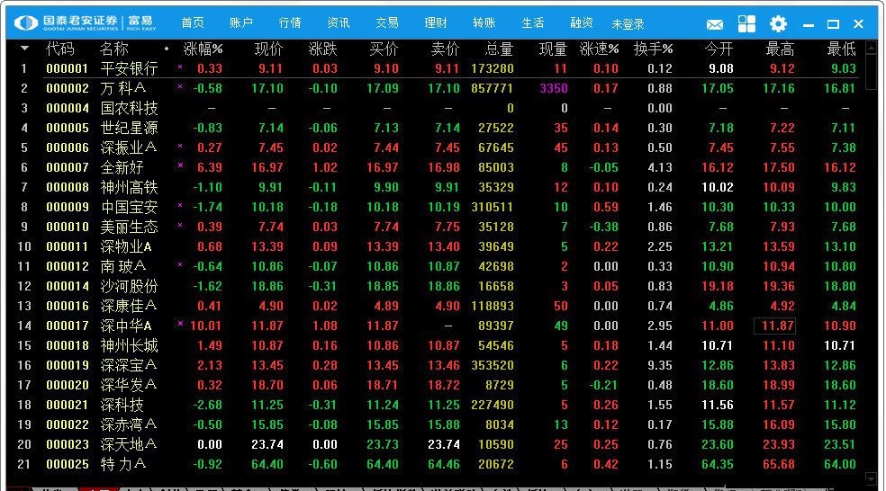Screen dimensions: 886x491
Task: Sort by the 换手% column header
Action: (654, 49)
